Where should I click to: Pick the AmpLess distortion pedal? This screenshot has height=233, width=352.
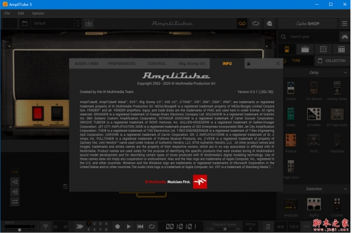click(291, 207)
